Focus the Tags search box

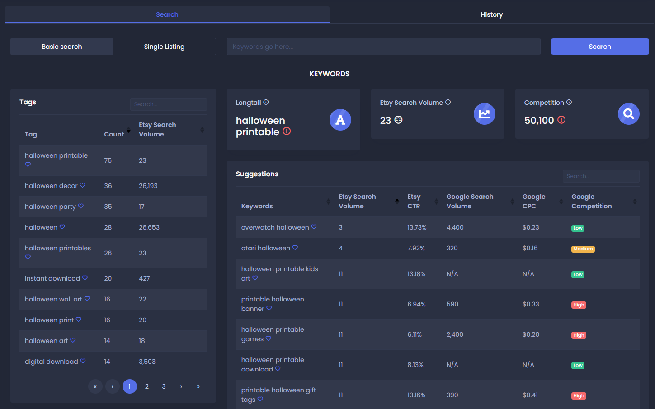coord(169,104)
